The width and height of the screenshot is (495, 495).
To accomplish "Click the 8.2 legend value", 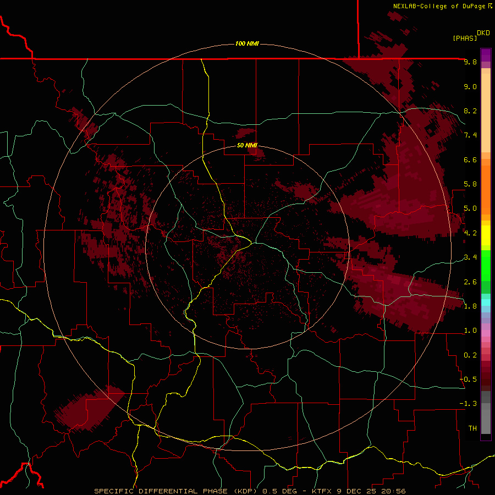I will (470, 111).
